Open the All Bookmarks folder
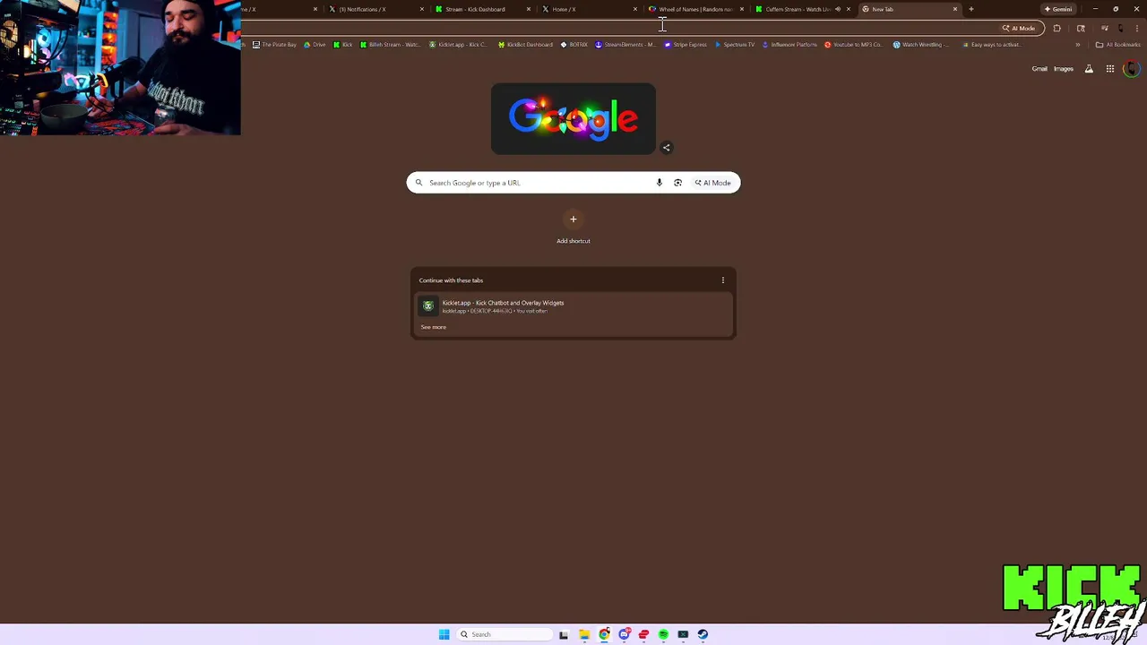Screen dimensions: 1147x645 pos(1118,45)
